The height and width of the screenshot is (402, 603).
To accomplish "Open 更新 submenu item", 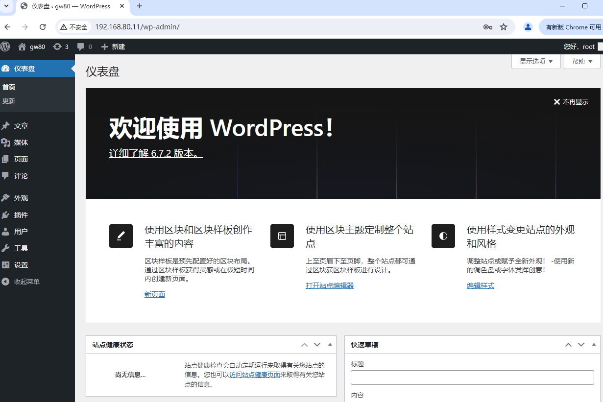I will pyautogui.click(x=9, y=101).
